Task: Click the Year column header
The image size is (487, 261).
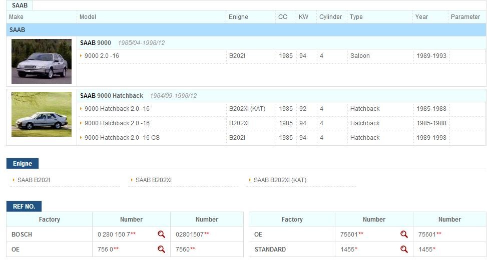Action: pos(421,17)
